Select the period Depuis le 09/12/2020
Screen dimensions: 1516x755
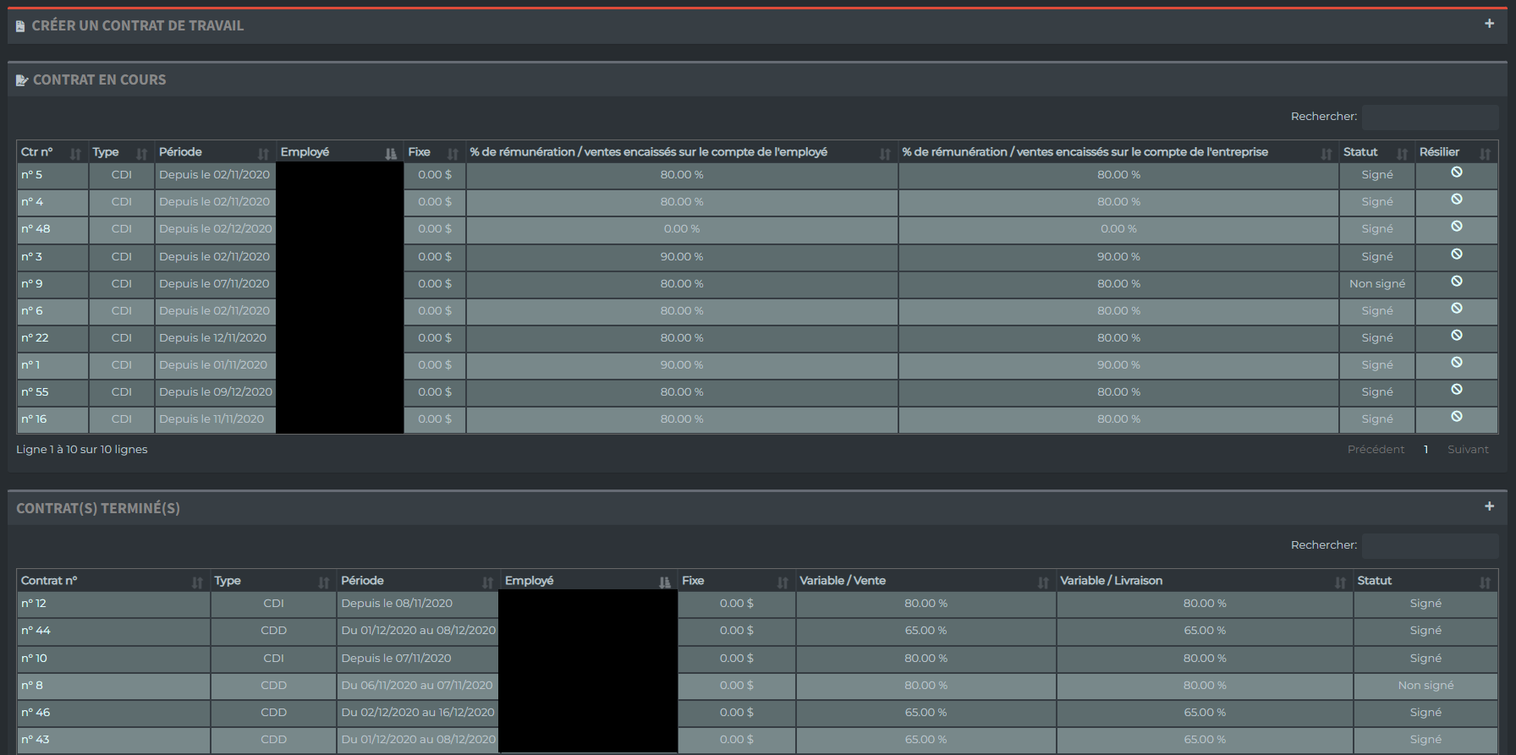pos(216,391)
